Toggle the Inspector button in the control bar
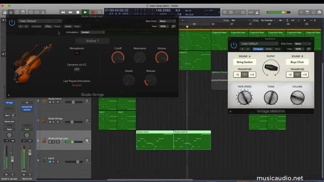This screenshot has height=182, width=324. 11,12
